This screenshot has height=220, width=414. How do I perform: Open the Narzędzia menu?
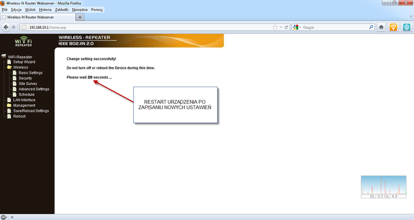click(80, 10)
